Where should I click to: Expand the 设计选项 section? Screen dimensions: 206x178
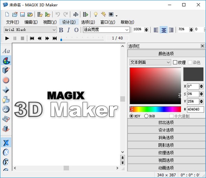(166, 130)
